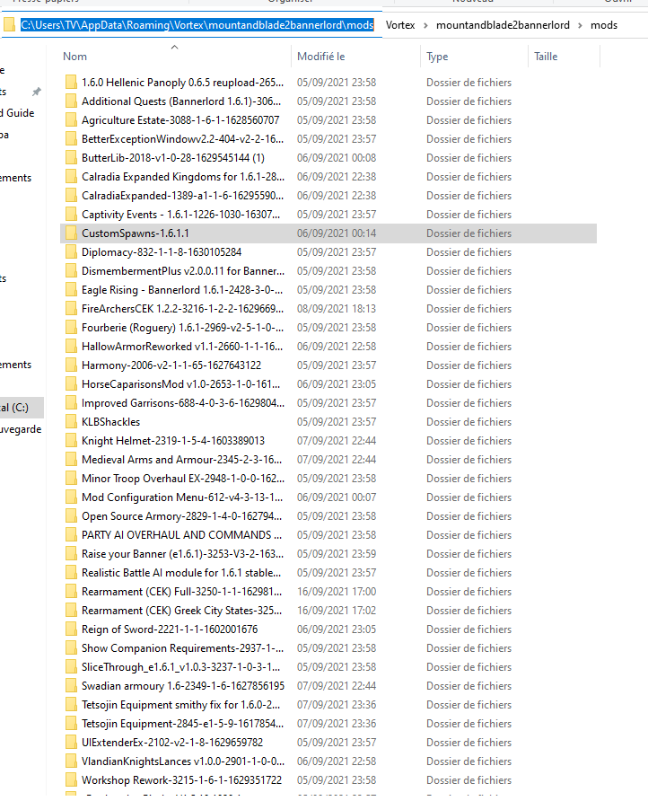The width and height of the screenshot is (648, 801).
Task: Select the Guide item in navigation pane
Action: click(17, 113)
